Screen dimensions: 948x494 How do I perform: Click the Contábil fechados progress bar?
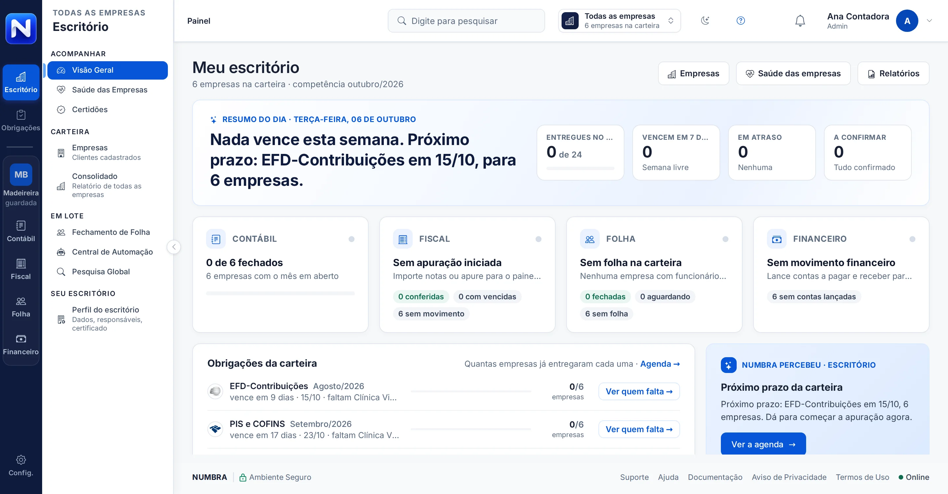click(x=280, y=293)
